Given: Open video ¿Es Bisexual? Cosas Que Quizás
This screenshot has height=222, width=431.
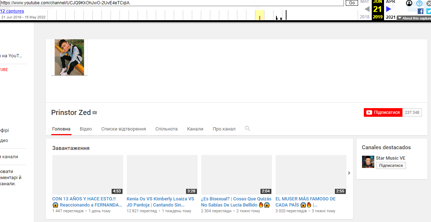Looking at the screenshot, I should click(x=236, y=202).
